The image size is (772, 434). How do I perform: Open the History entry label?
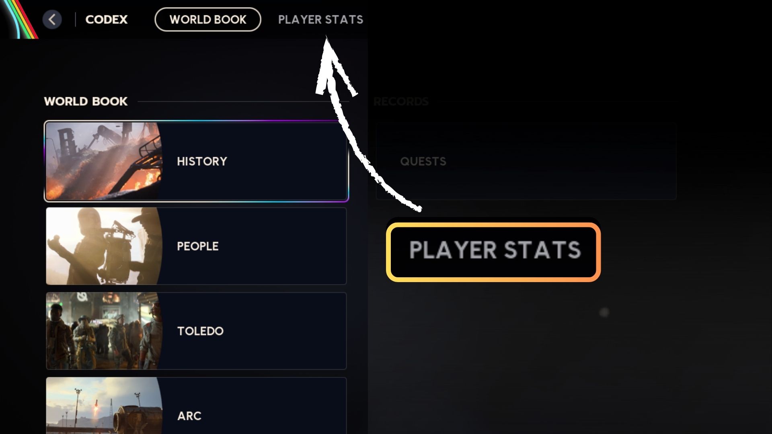(x=202, y=161)
